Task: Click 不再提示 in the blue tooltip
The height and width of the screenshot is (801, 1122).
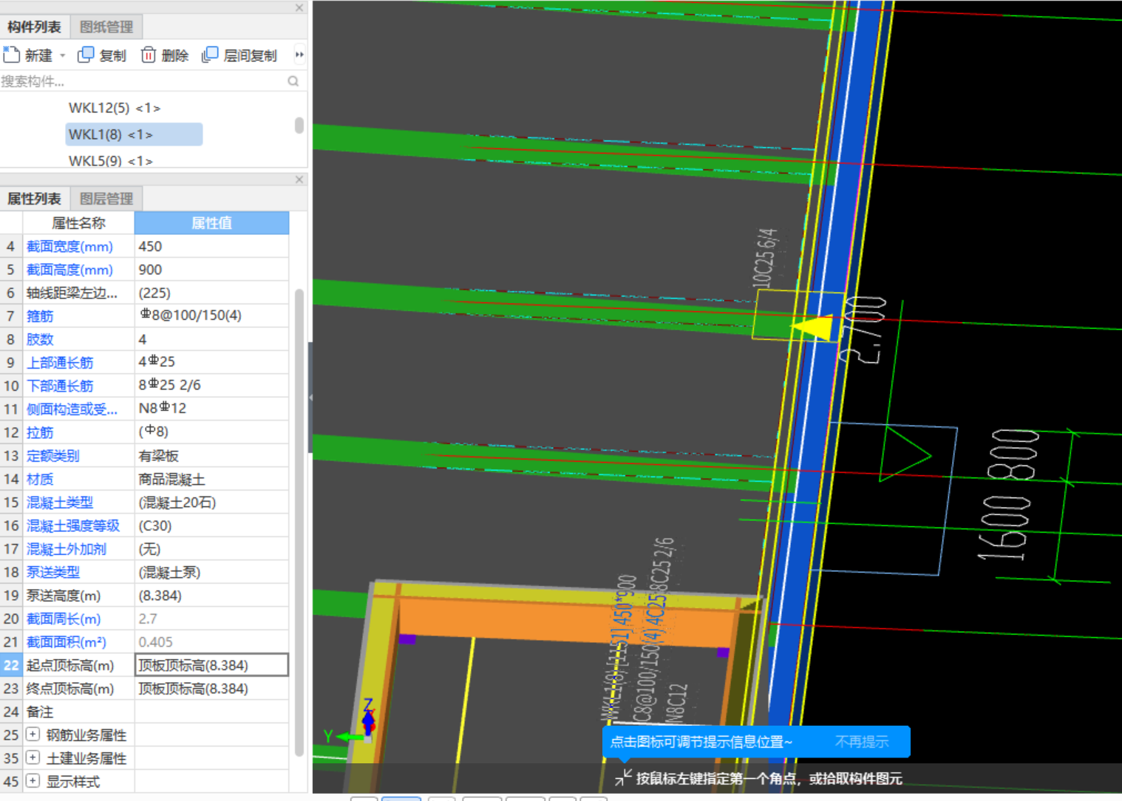Action: coord(862,741)
